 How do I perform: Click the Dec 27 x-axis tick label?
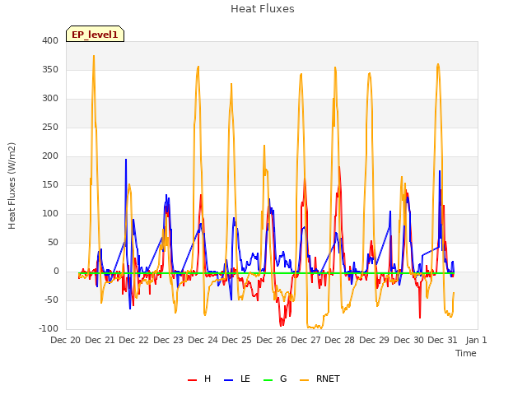[x=305, y=340]
